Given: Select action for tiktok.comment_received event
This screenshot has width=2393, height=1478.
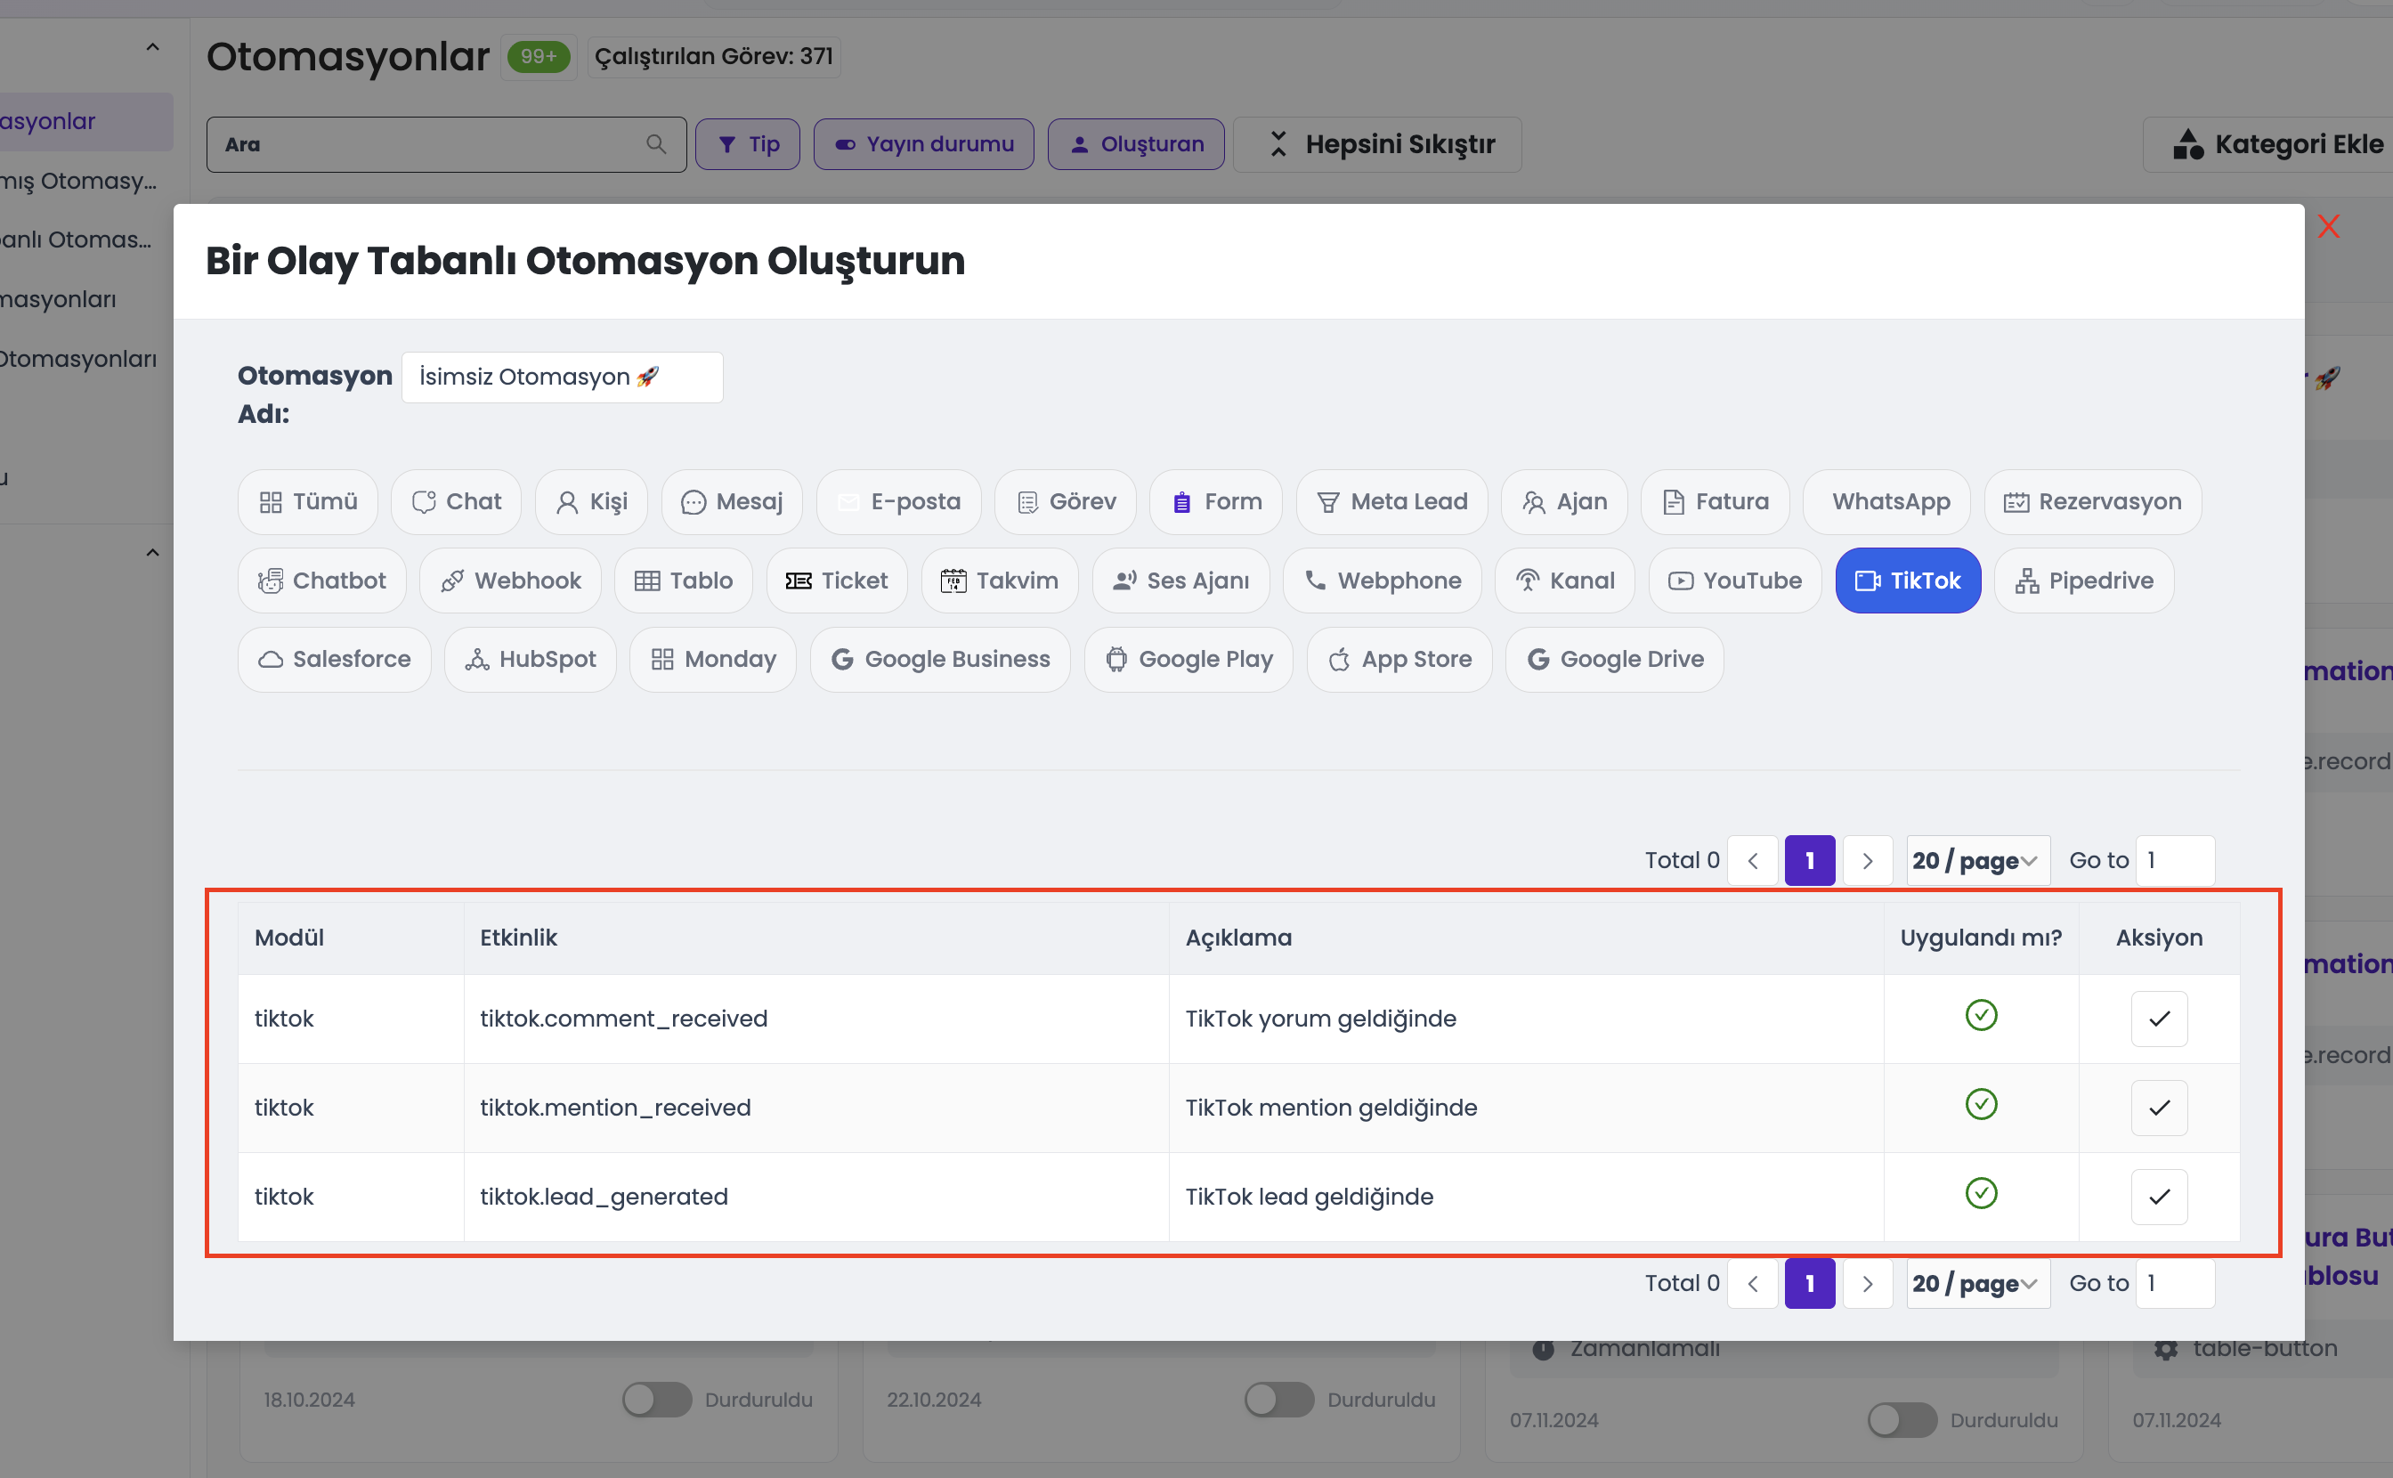Looking at the screenshot, I should [2159, 1019].
